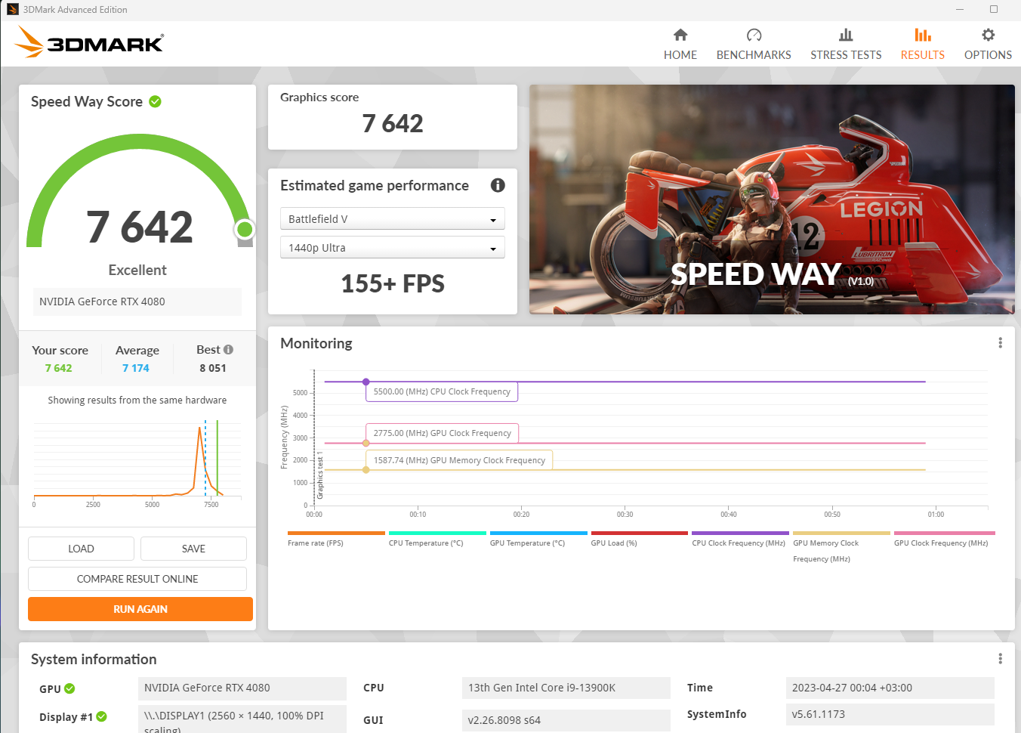Click the '155+ FPS' estimate

click(393, 283)
